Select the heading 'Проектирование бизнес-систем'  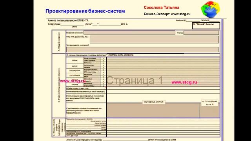(x=85, y=11)
